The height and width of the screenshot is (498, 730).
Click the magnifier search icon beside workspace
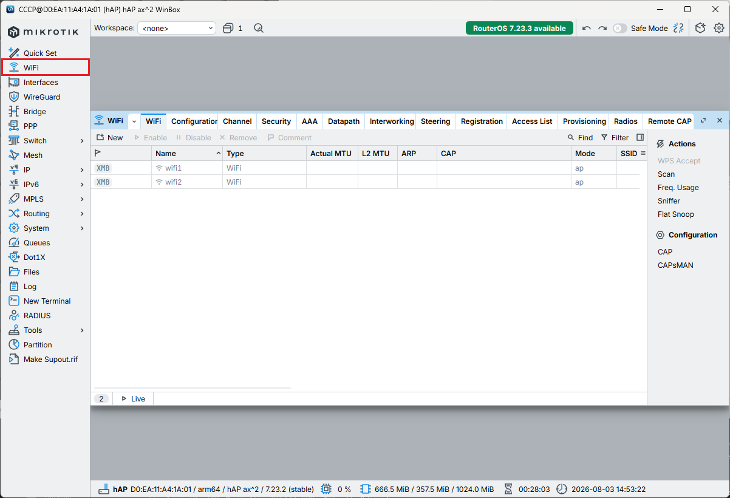pos(259,28)
